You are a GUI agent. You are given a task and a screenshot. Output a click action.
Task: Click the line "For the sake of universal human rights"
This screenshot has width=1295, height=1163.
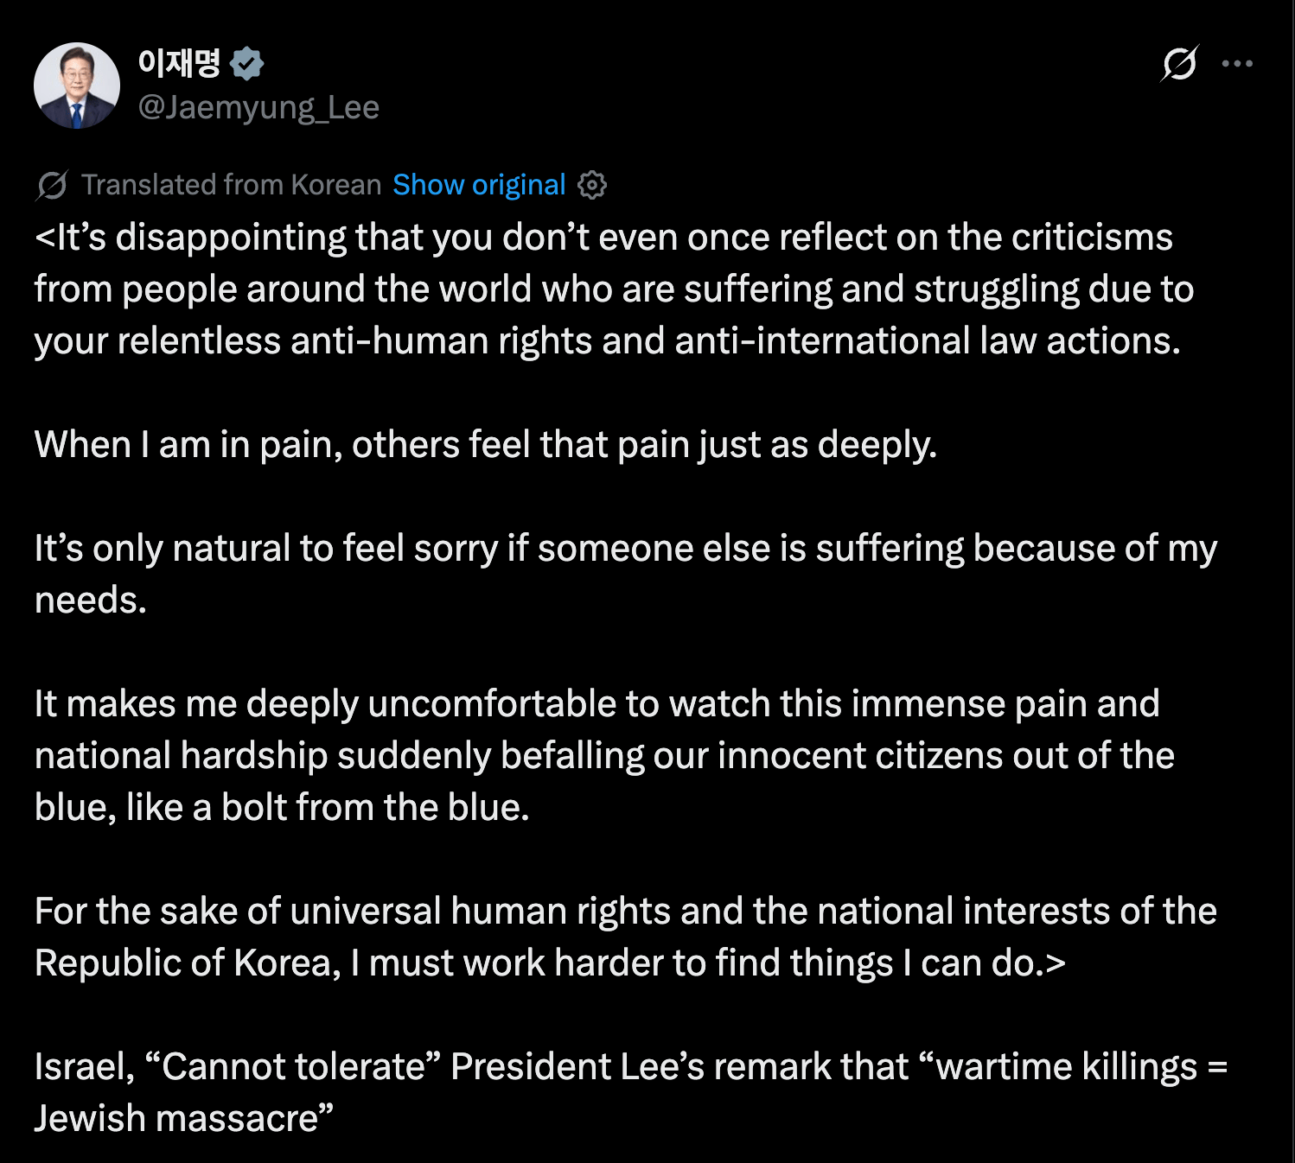625,912
